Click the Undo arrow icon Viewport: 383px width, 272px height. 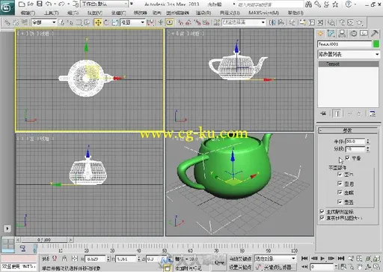49,4
